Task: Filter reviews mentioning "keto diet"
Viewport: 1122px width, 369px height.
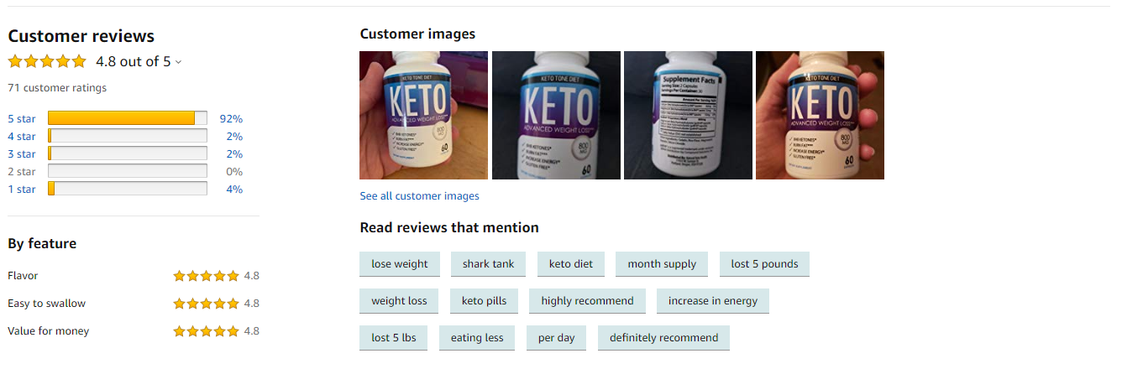Action: 571,264
